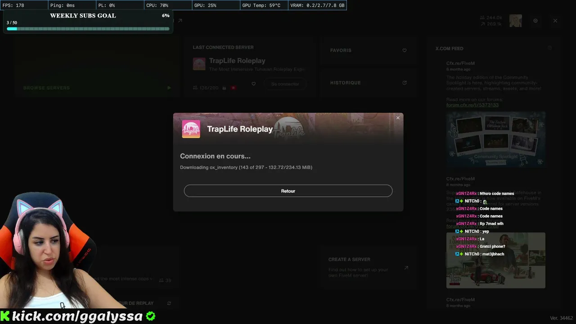The height and width of the screenshot is (324, 576).
Task: Click the first Cfx.re/FiveM post author name
Action: (x=460, y=63)
